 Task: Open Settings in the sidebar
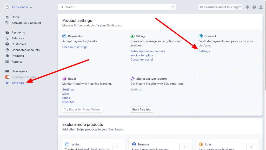pyautogui.click(x=18, y=83)
